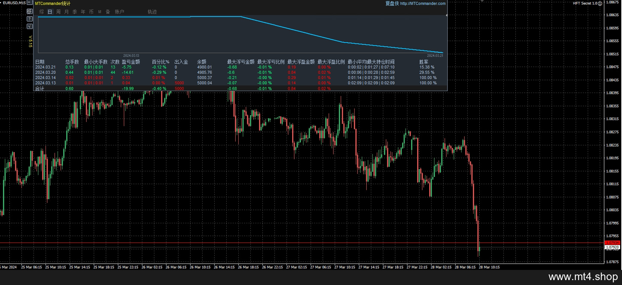Click the 日期 column header
622x285 pixels.
point(40,62)
